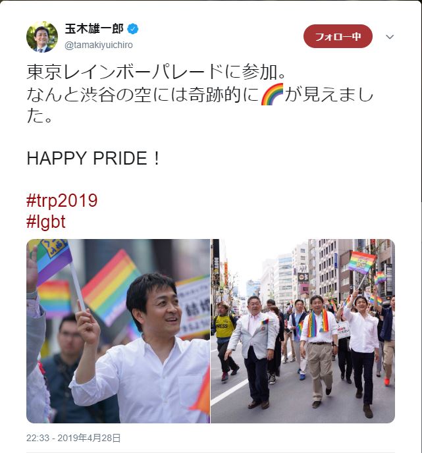Viewport: 422px width, 453px height.
Task: Click the blue verified badge icon
Action: (x=132, y=29)
